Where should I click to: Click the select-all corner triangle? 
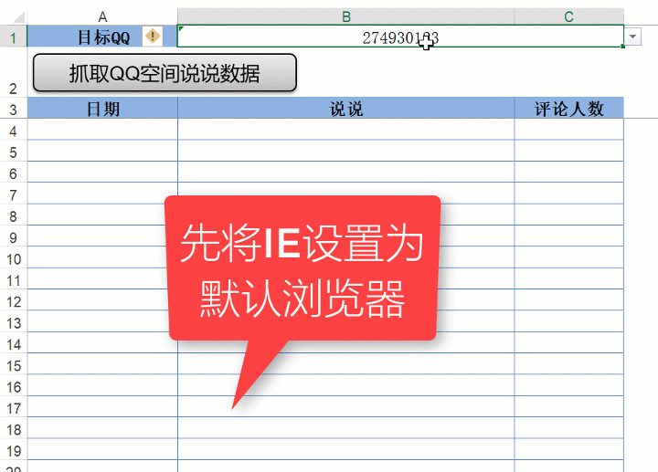coord(18,16)
